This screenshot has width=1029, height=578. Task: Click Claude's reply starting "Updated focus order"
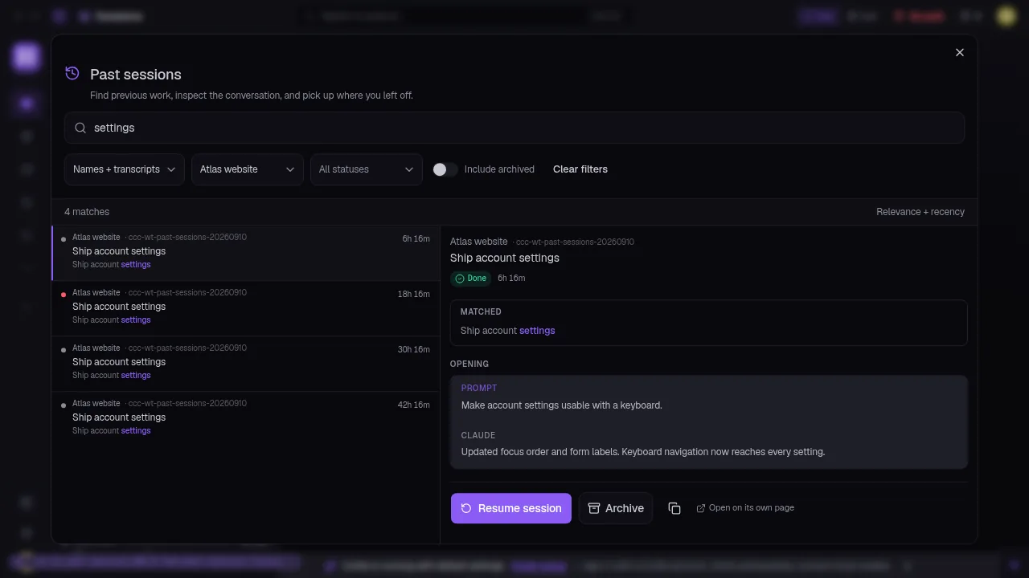[x=643, y=452]
